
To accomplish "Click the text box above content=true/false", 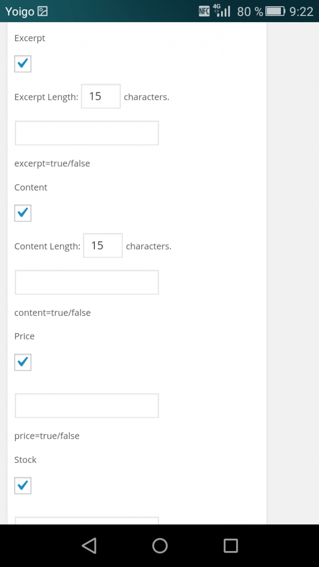I will [87, 282].
